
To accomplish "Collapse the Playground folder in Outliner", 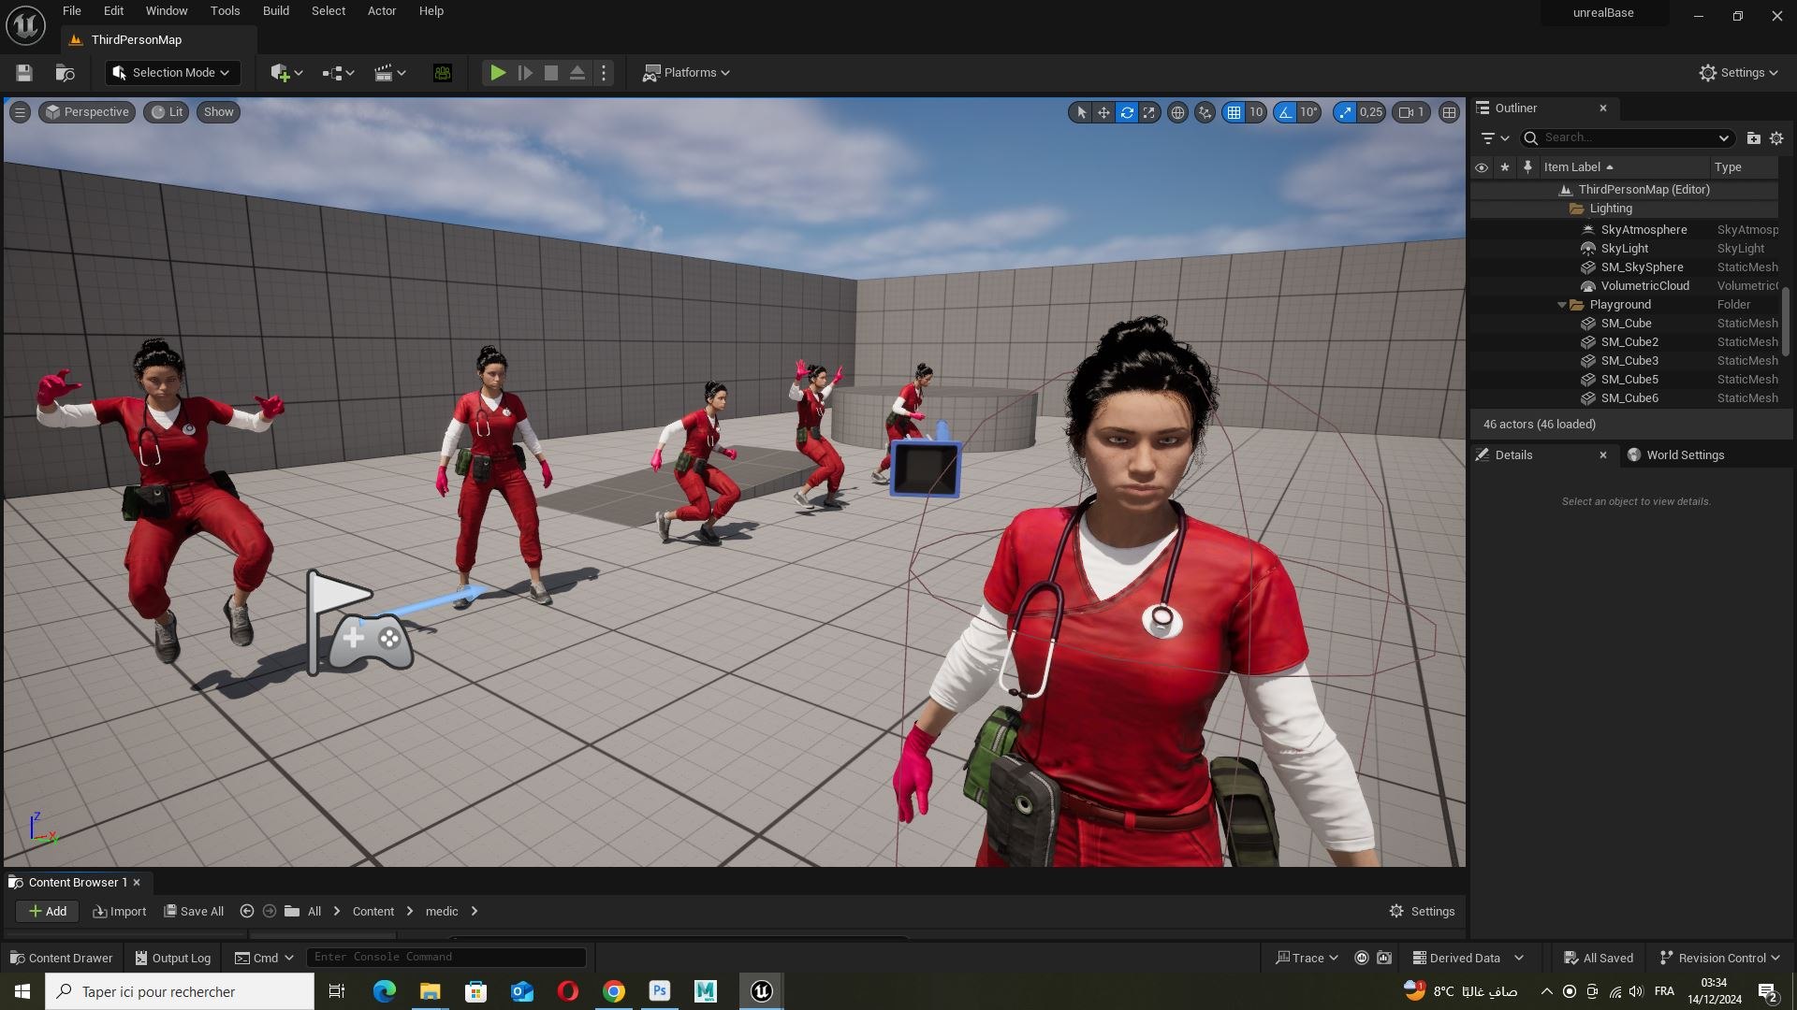I will coord(1561,305).
